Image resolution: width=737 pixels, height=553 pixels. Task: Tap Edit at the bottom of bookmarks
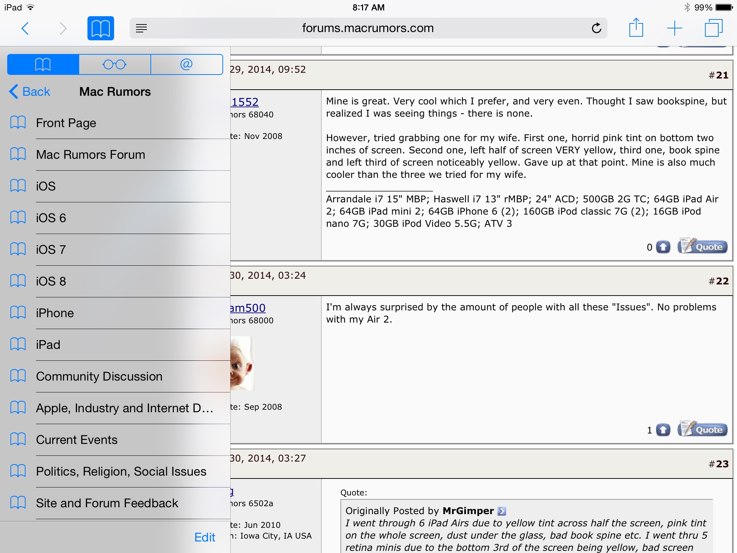(205, 537)
